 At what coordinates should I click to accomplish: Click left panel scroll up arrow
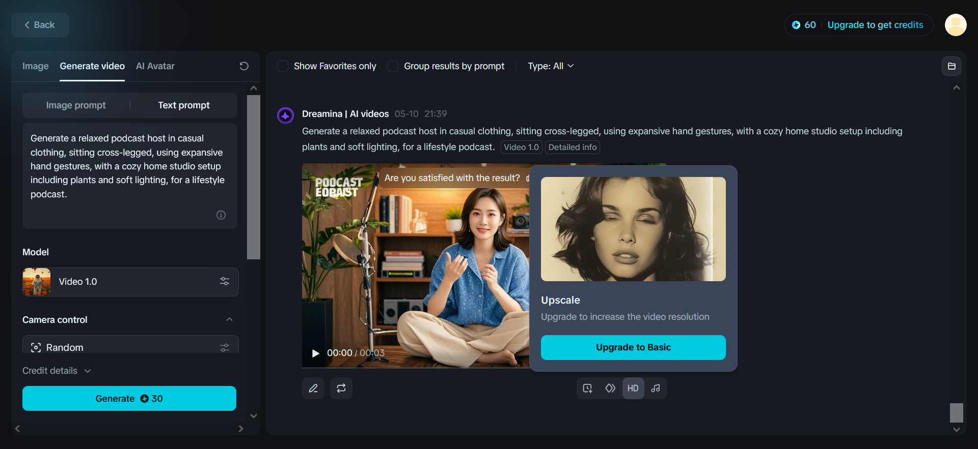pyautogui.click(x=254, y=88)
